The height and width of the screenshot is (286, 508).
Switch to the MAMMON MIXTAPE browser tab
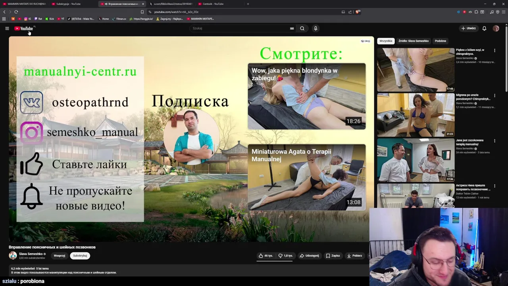coord(24,4)
